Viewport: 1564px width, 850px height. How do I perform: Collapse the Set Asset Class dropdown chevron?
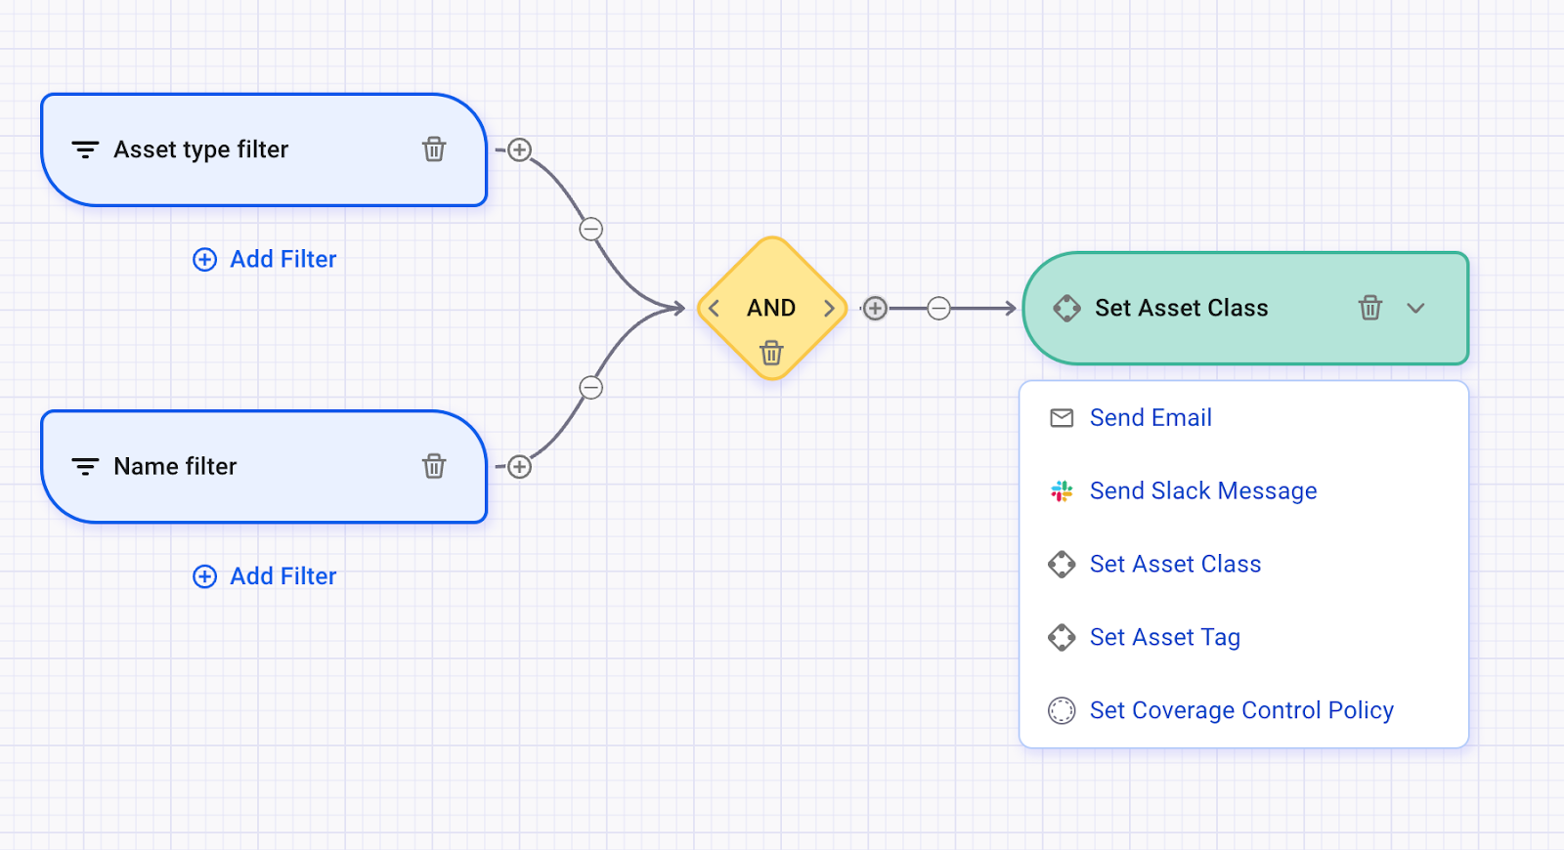click(x=1415, y=308)
